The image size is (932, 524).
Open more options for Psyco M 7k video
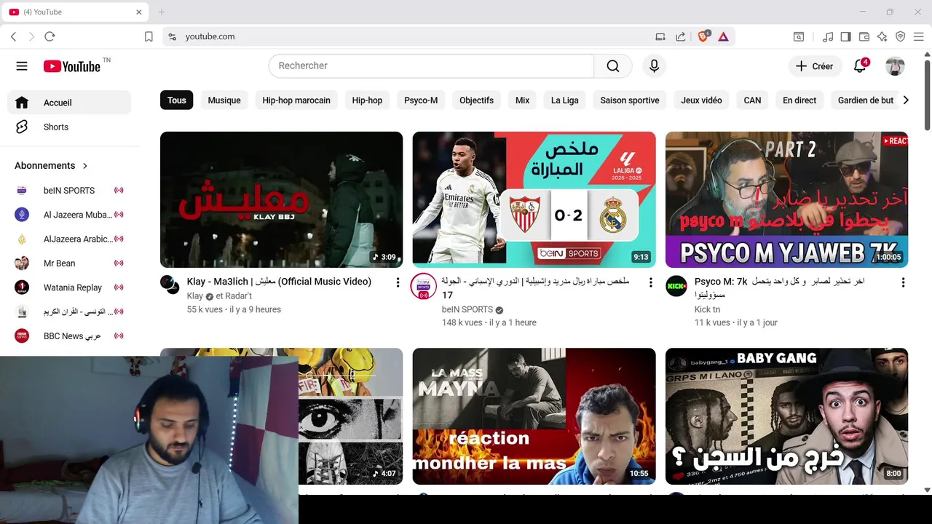[903, 282]
